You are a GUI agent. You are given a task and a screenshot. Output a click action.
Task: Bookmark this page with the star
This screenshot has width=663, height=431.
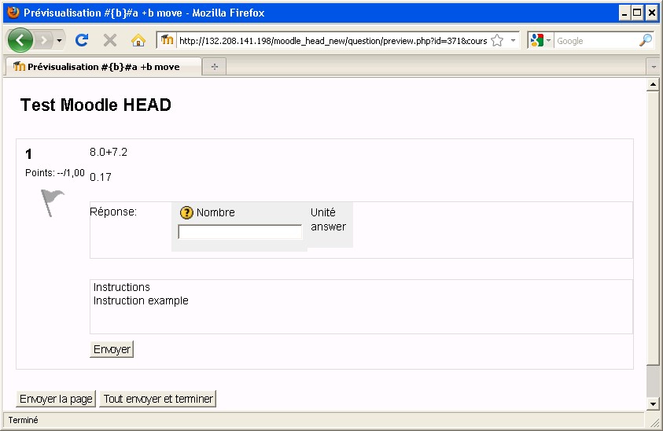click(x=497, y=41)
